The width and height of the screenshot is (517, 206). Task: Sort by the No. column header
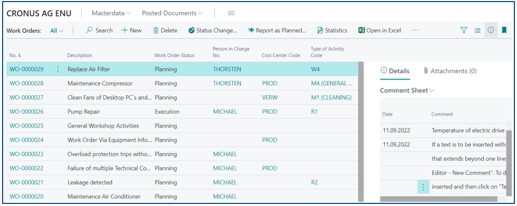click(x=15, y=55)
